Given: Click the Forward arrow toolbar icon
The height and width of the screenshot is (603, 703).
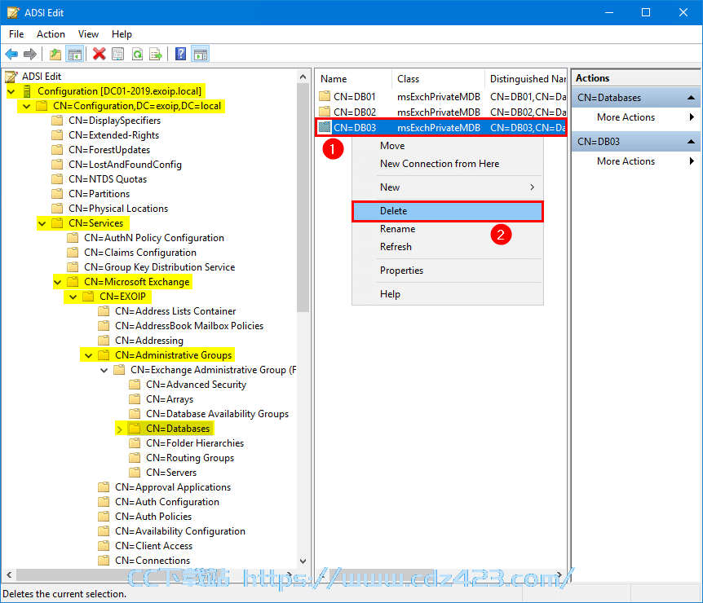Looking at the screenshot, I should pyautogui.click(x=30, y=55).
